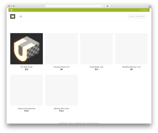This screenshot has width=158, height=133.
Task: Open the search magnifier icon
Action: click(21, 16)
